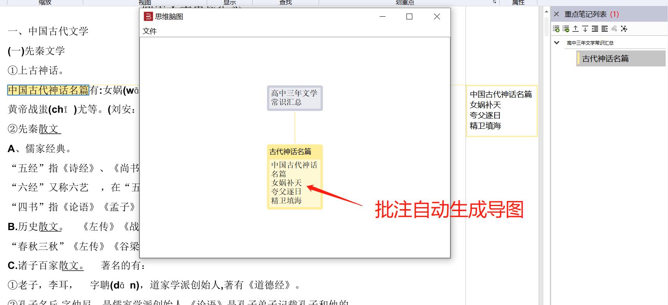Close the 重点笔记列表 panel

556,14
